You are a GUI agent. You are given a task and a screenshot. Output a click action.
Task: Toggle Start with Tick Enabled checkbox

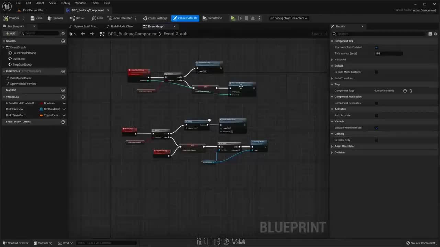376,47
